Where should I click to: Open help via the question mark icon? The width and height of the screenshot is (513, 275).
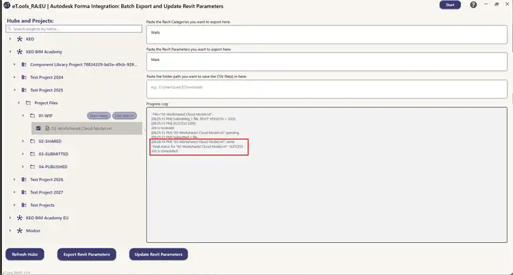point(473,5)
